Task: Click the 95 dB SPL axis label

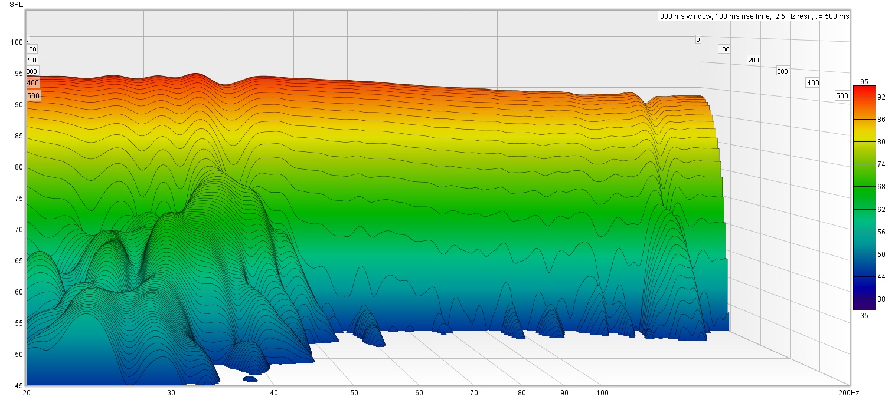Action: pyautogui.click(x=18, y=74)
